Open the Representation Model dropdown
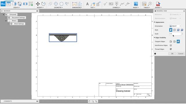186x104 pixels. point(175,18)
